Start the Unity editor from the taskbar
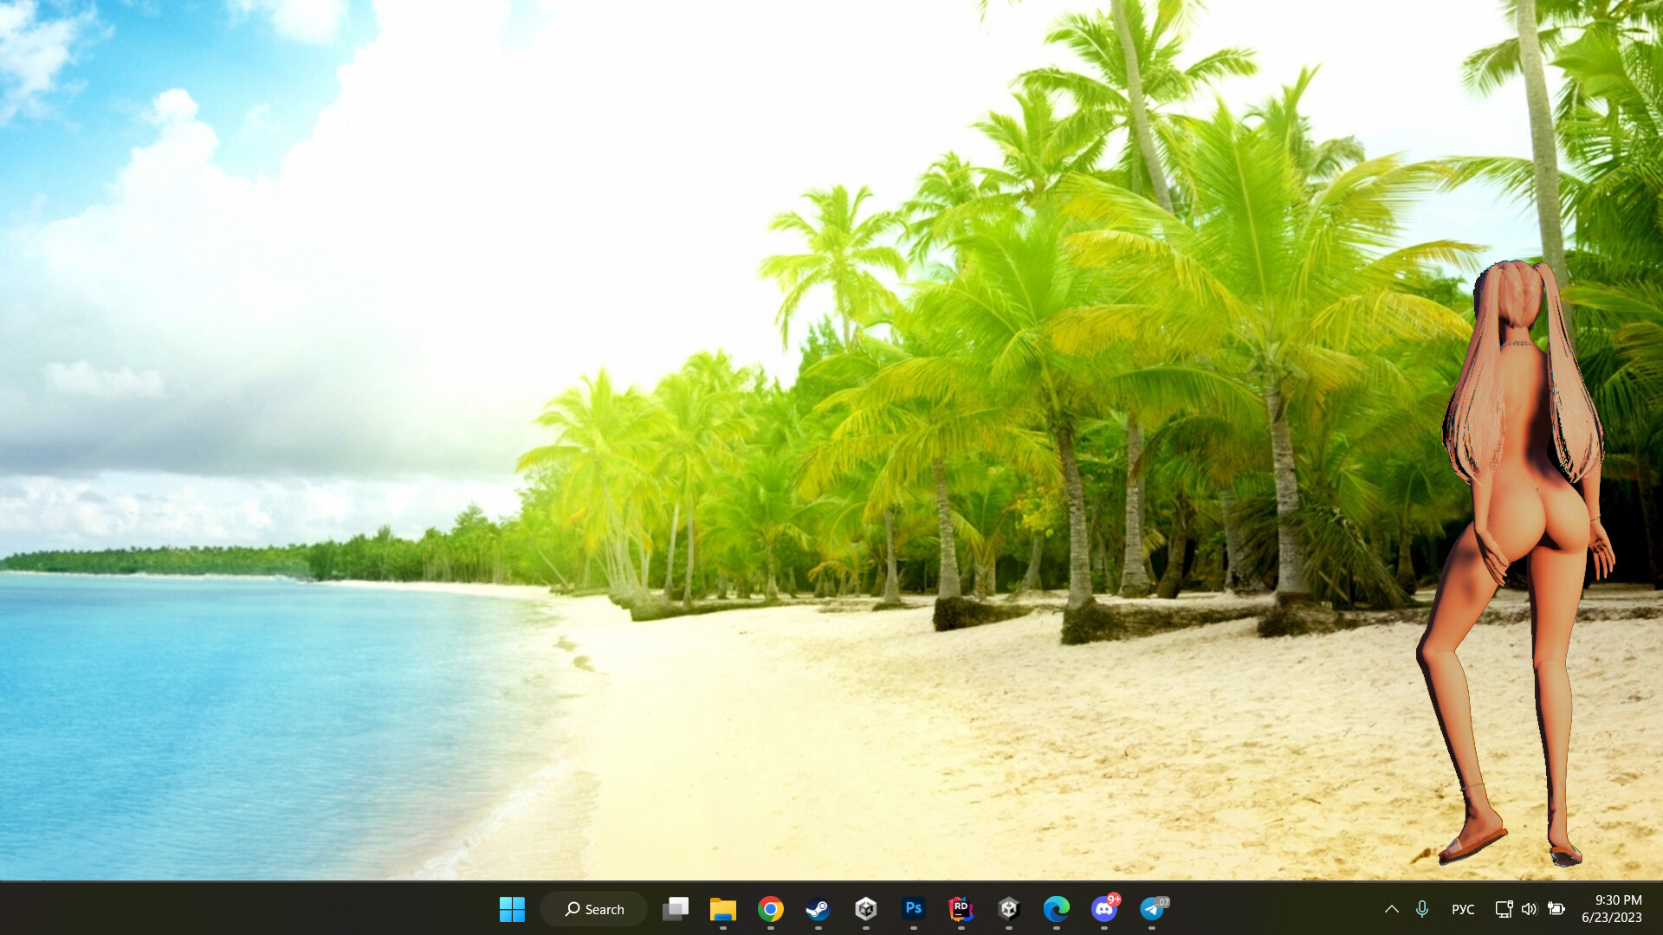This screenshot has height=935, width=1663. (x=1008, y=909)
